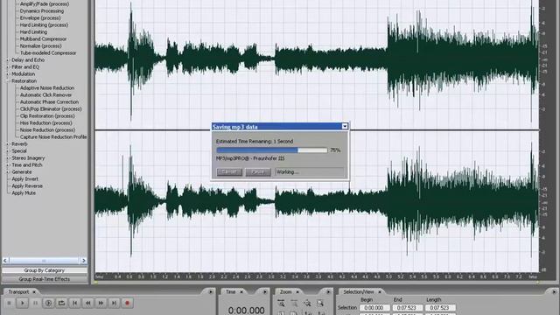Click the Selection End time field
Viewport: 560px width, 315px height.
pyautogui.click(x=407, y=307)
